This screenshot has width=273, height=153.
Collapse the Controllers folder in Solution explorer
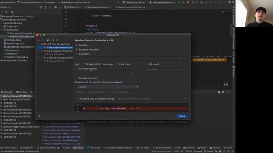click(x=1, y=30)
